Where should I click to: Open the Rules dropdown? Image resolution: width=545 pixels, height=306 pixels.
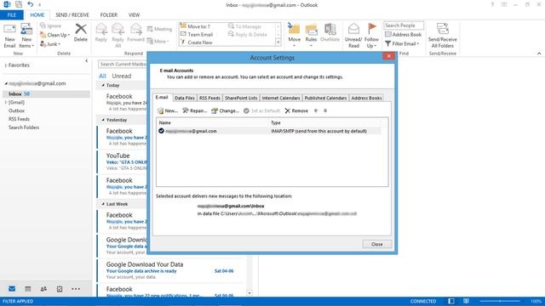pyautogui.click(x=311, y=36)
